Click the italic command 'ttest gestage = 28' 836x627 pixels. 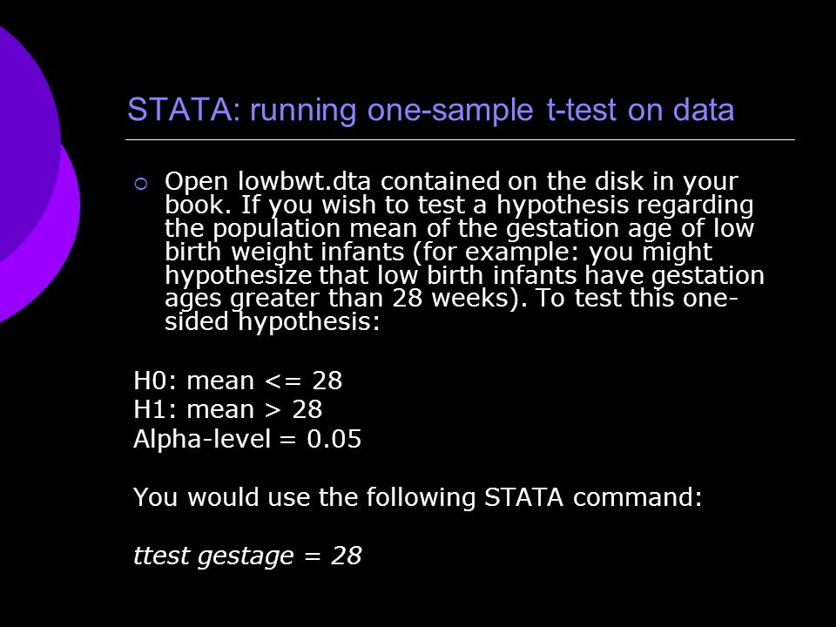(247, 556)
